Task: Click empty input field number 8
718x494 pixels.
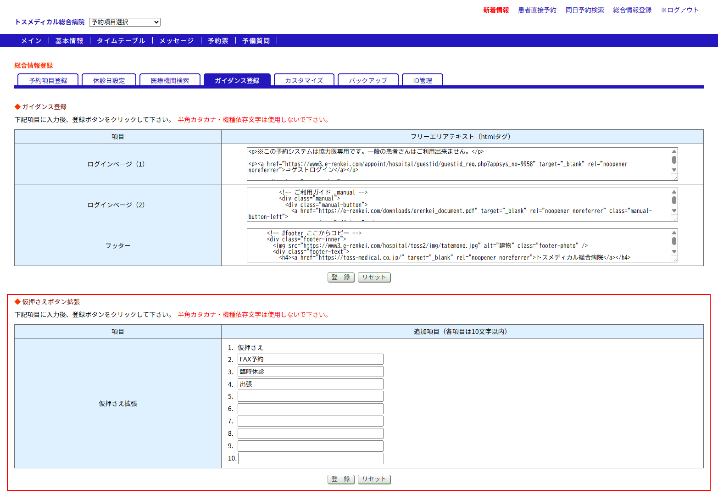Action: coord(311,433)
